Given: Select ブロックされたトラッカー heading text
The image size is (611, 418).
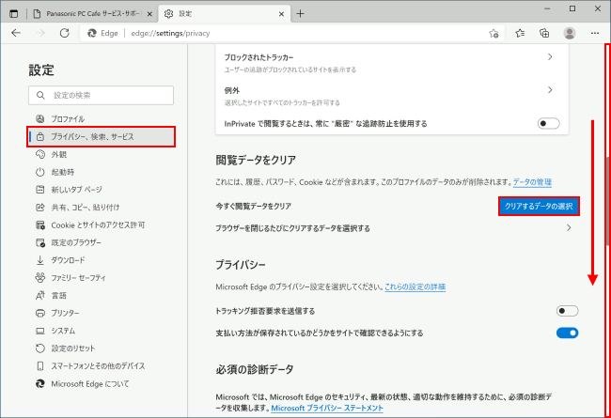Looking at the screenshot, I should 258,57.
